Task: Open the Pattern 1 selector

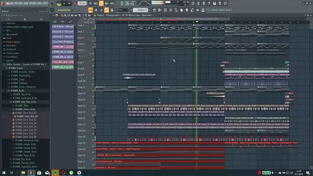Action: click(141, 10)
